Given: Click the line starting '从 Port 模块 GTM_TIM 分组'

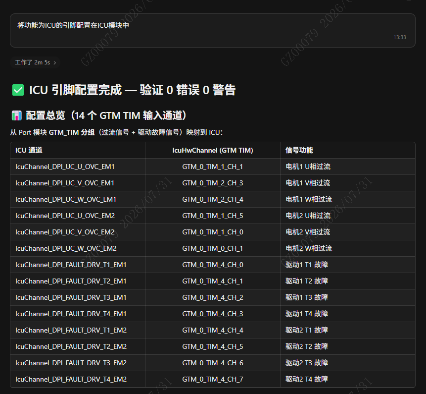Looking at the screenshot, I should 116,132.
